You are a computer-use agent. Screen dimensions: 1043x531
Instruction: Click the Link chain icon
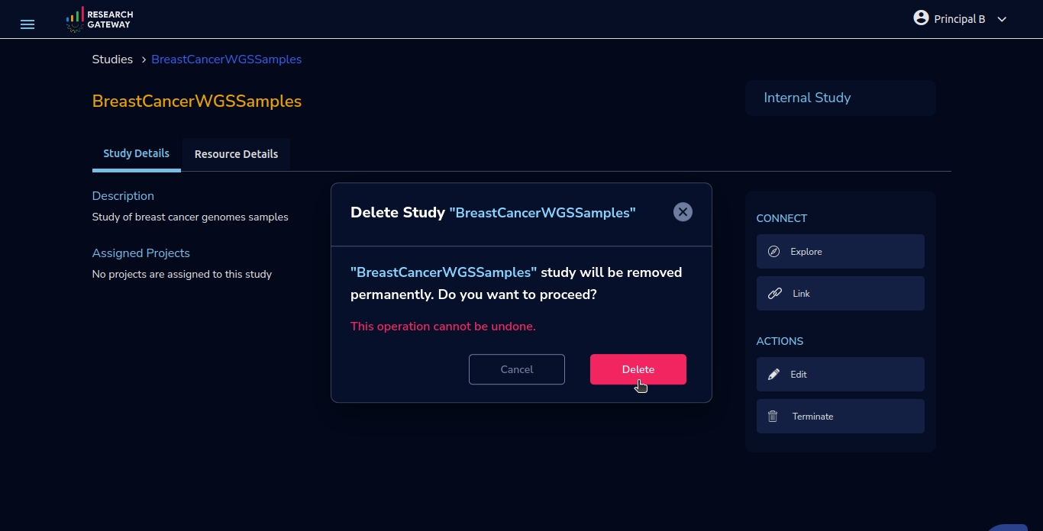(x=774, y=294)
